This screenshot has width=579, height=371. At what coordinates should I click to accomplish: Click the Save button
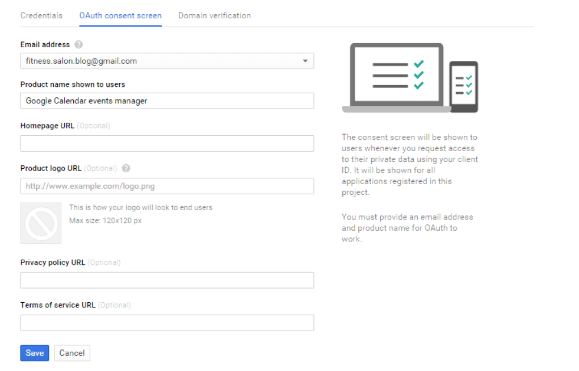pyautogui.click(x=35, y=353)
